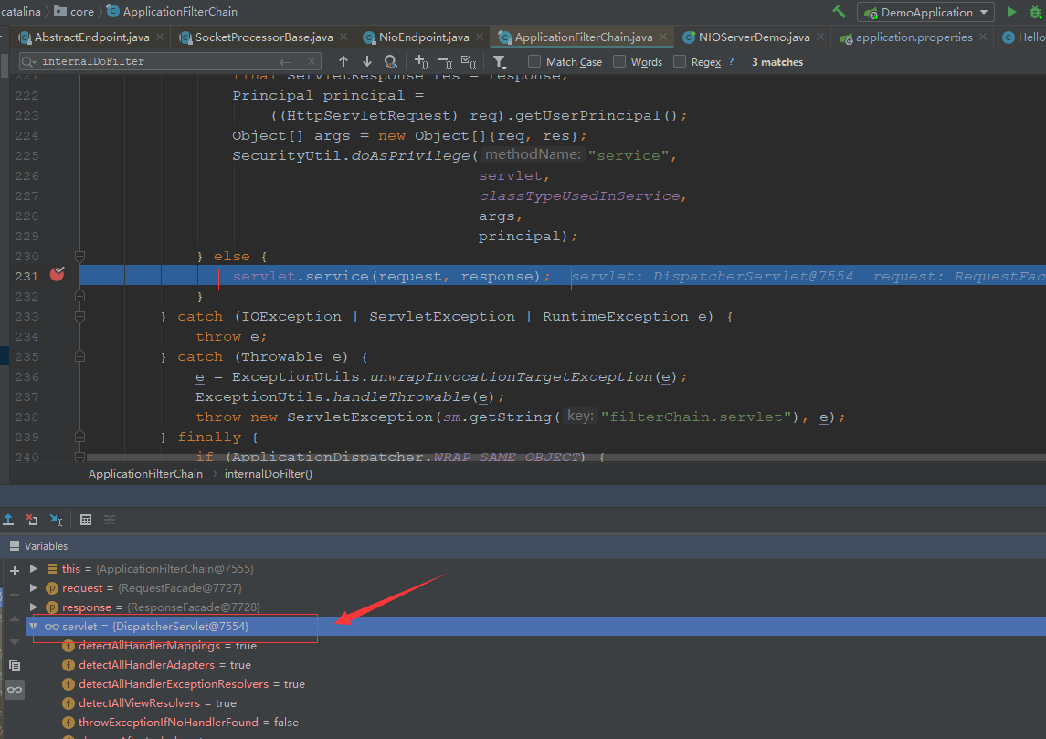Image resolution: width=1046 pixels, height=739 pixels.
Task: Click the Find All occurrences icon
Action: [x=391, y=61]
